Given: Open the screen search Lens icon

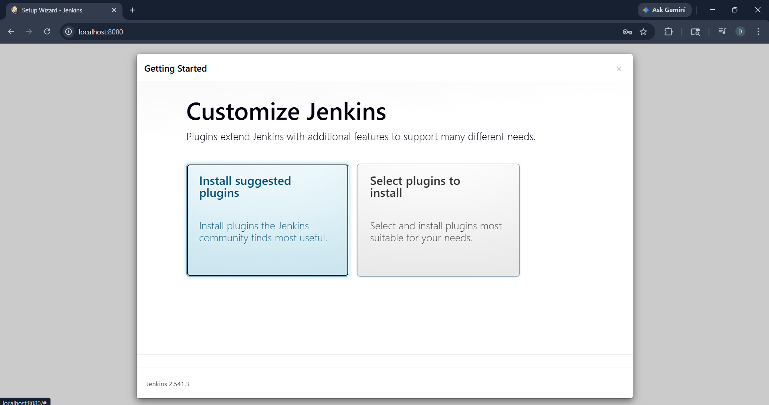Looking at the screenshot, I should [x=695, y=32].
